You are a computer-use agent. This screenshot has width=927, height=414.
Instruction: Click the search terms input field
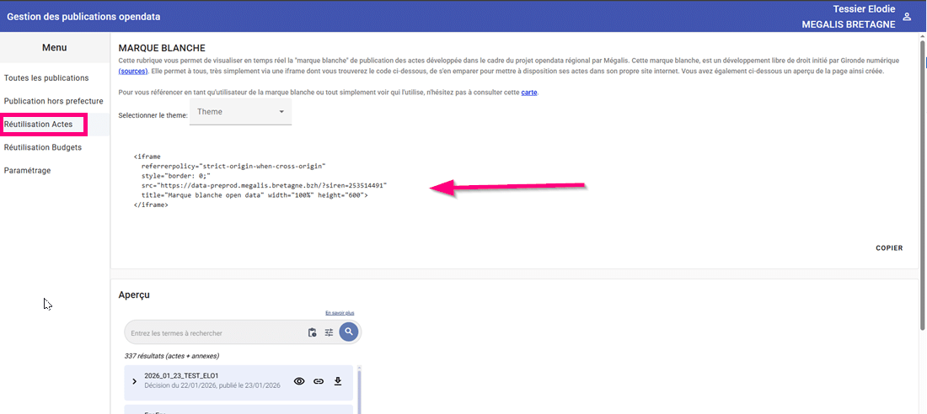tap(215, 333)
